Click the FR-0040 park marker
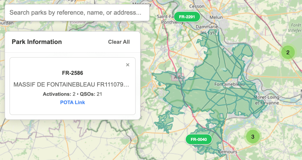 pos(199,139)
